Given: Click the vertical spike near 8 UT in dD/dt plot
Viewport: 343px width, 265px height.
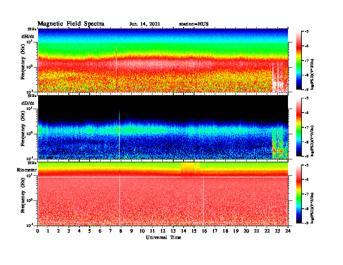Looking at the screenshot, I should coord(120,134).
